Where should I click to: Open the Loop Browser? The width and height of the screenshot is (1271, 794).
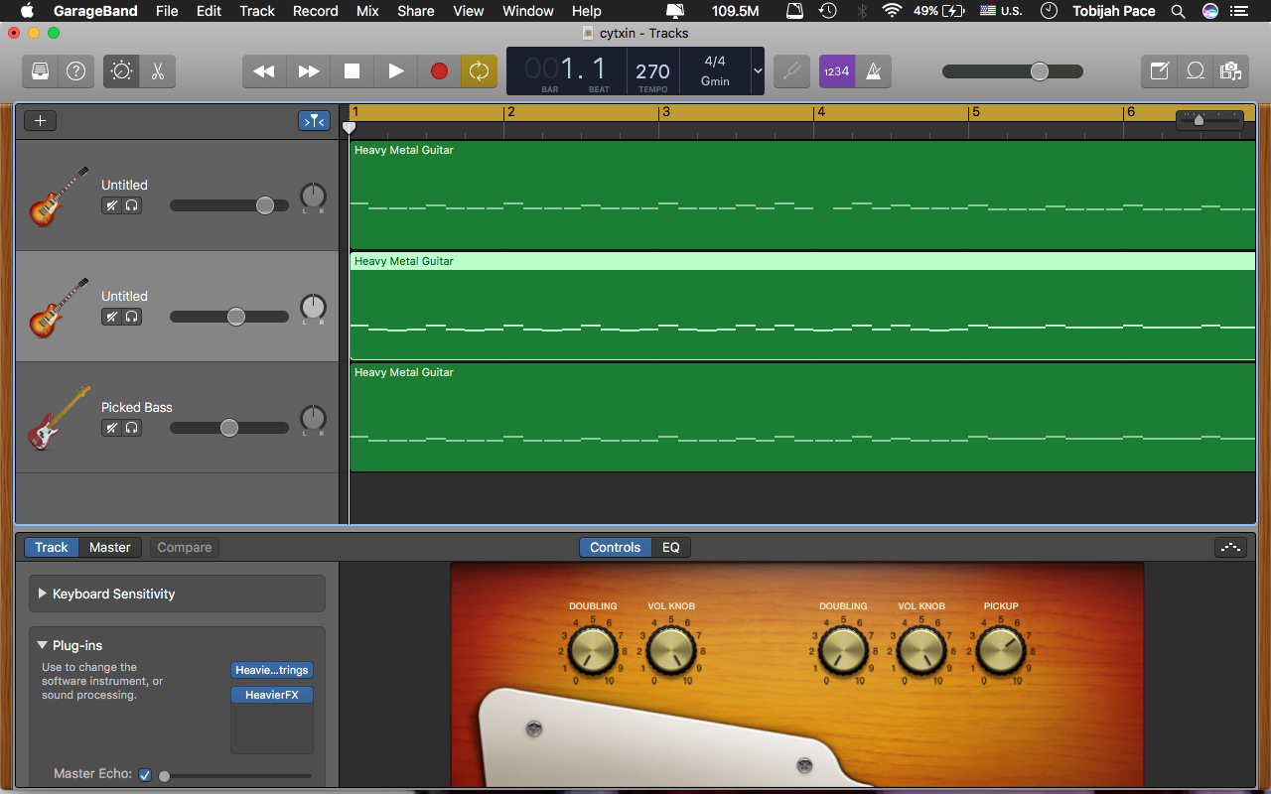pos(1196,71)
